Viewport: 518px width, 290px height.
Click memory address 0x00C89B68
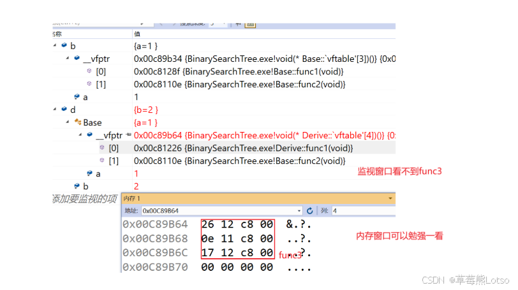pos(155,238)
